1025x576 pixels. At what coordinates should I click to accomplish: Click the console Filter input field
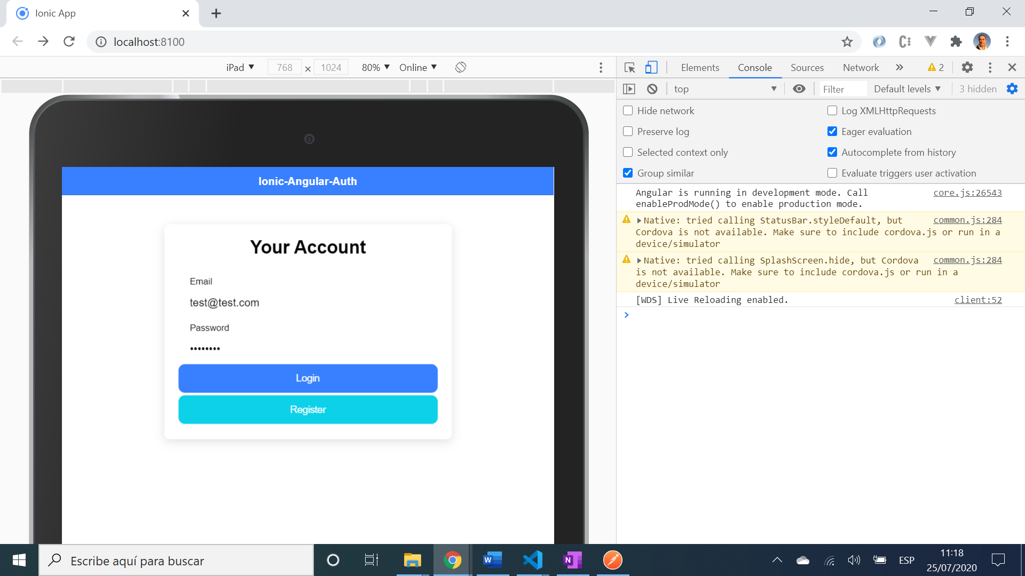[842, 89]
